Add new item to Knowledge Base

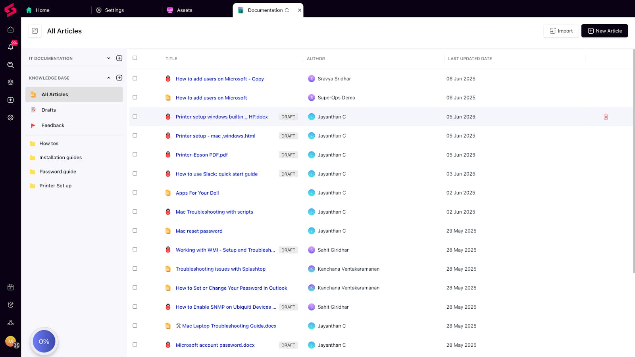(x=119, y=78)
